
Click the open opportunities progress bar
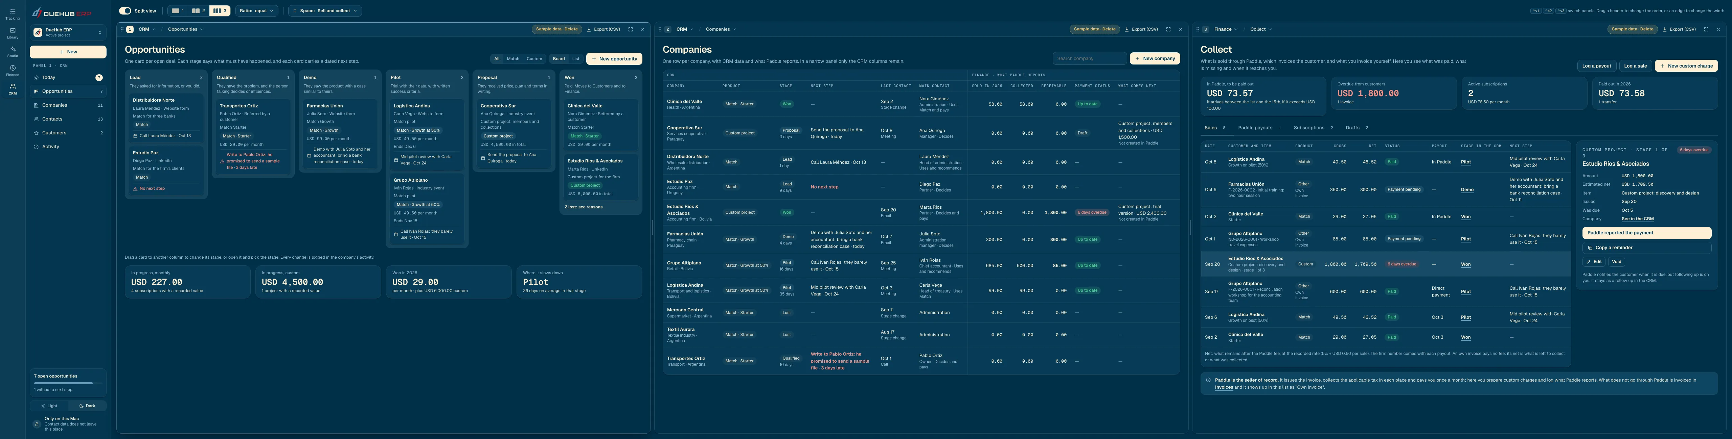(x=68, y=383)
